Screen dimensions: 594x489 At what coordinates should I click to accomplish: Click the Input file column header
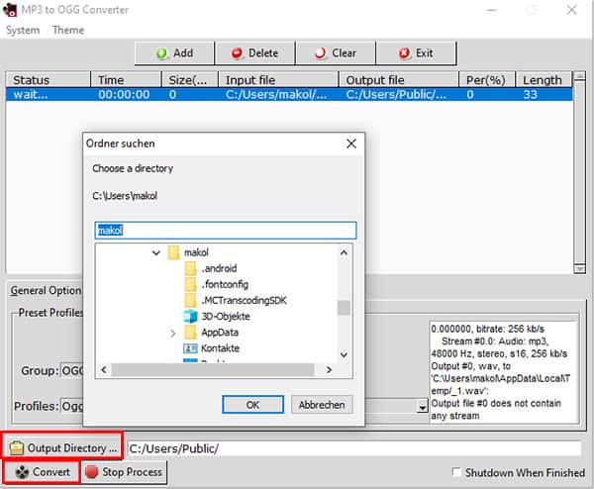tap(278, 80)
